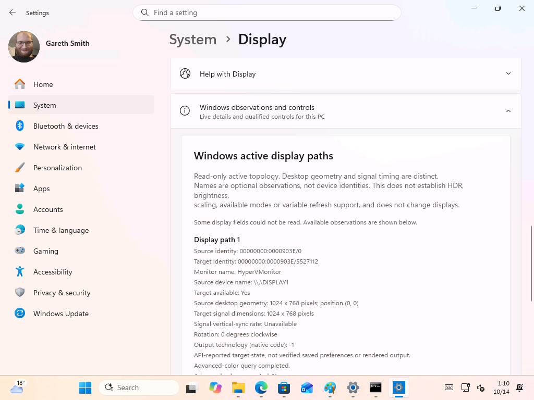Image resolution: width=534 pixels, height=400 pixels.
Task: Select the Monitor name: HyperVMonitor line
Action: click(237, 272)
